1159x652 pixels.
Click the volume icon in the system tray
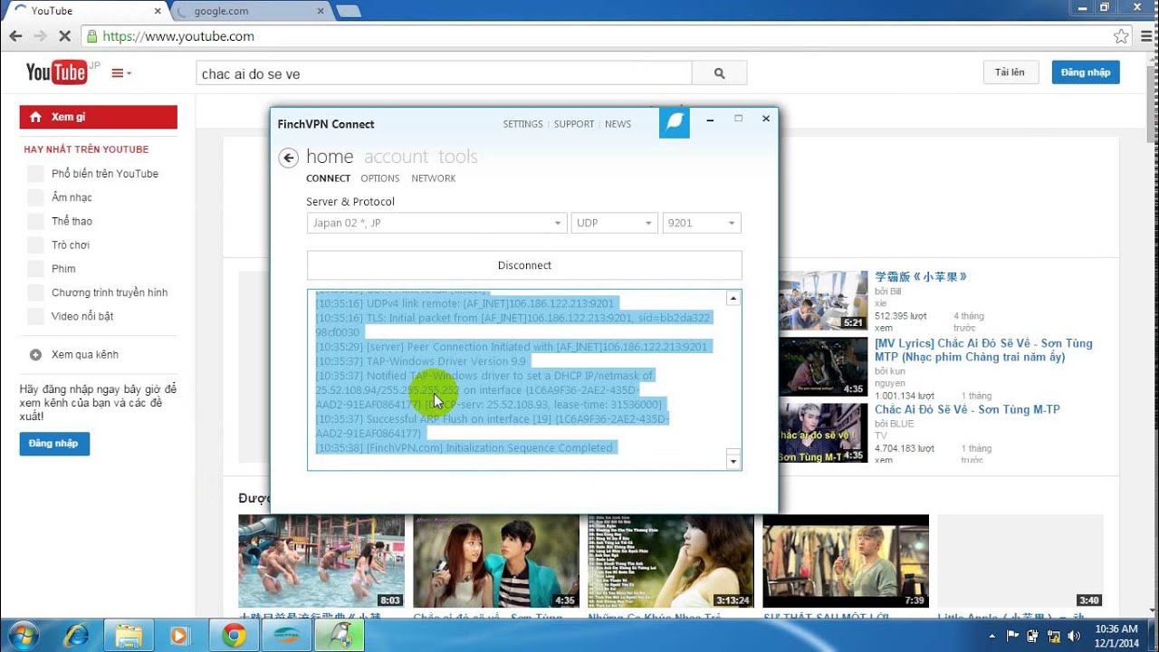1074,636
